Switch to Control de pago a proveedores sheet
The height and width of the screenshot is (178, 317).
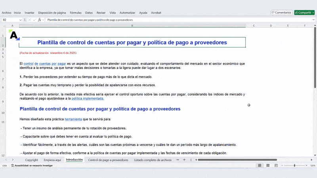pos(108,160)
